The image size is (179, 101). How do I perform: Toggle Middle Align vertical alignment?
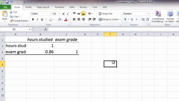79,14
